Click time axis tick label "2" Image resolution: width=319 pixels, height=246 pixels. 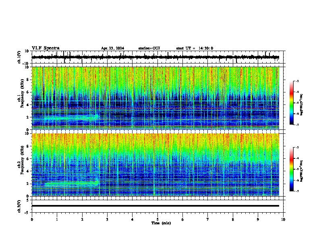pos(82,219)
